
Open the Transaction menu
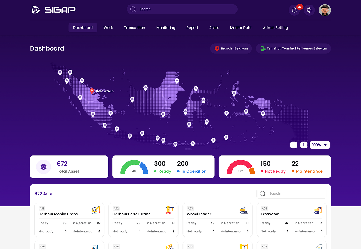point(134,28)
